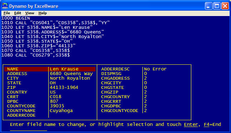
Task: Select the CHGDPBC field label
Action: (111, 106)
